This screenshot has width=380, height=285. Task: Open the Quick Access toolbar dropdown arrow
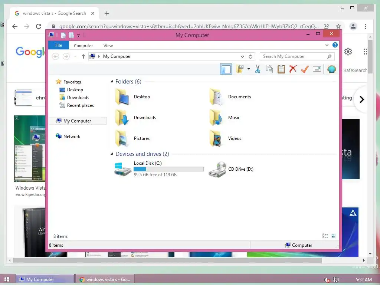pyautogui.click(x=79, y=36)
